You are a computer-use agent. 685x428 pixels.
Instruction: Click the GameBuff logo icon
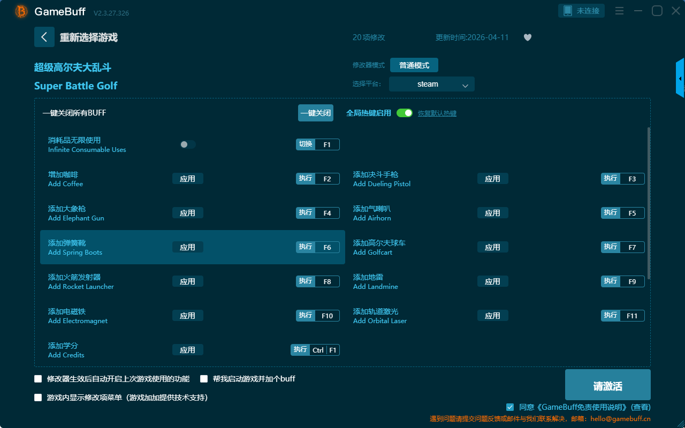[21, 11]
